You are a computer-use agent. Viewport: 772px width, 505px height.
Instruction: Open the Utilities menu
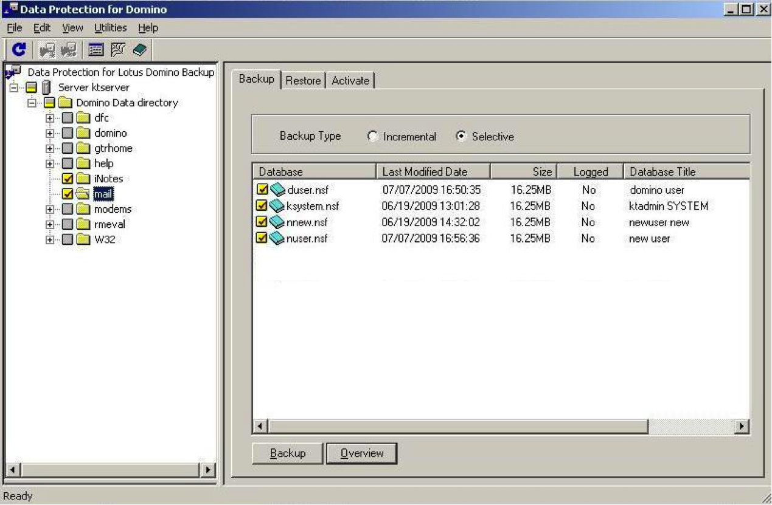111,28
